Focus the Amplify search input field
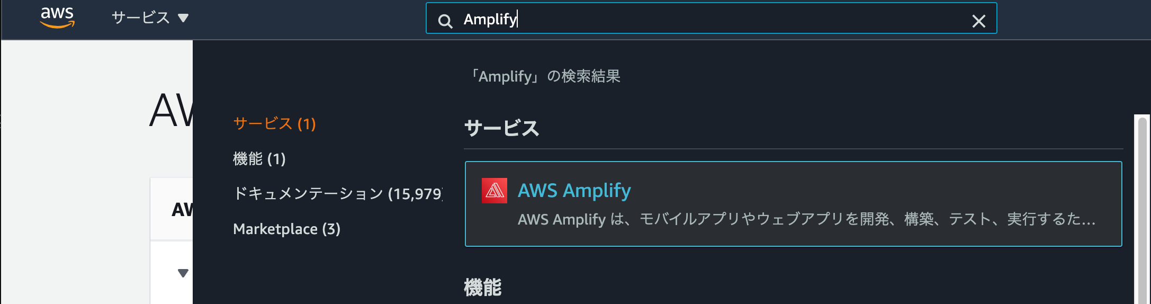 click(711, 19)
